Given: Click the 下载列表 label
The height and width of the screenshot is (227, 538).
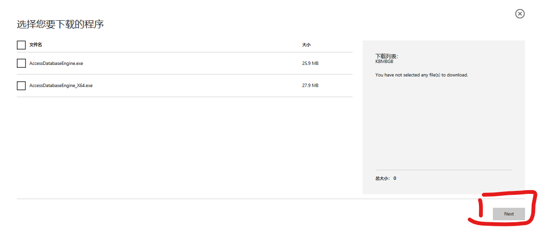Looking at the screenshot, I should pos(387,56).
